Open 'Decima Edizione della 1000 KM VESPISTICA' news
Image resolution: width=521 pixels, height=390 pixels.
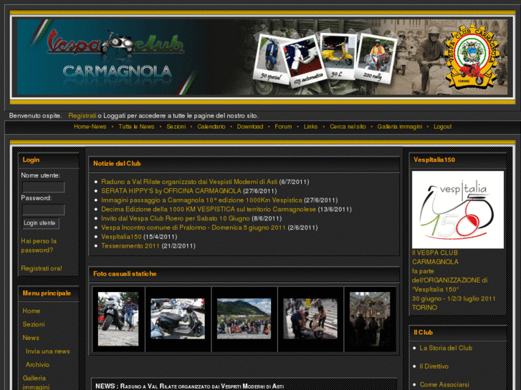(209, 210)
